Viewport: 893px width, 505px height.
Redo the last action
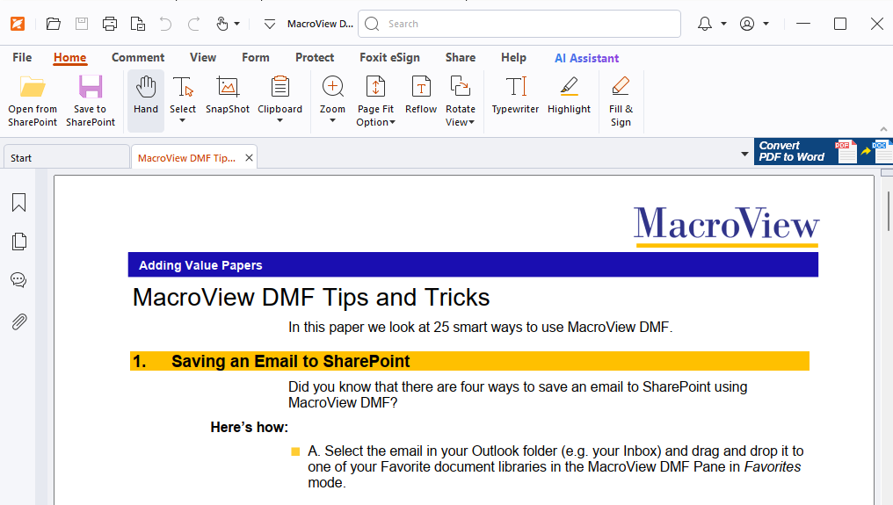coord(193,24)
